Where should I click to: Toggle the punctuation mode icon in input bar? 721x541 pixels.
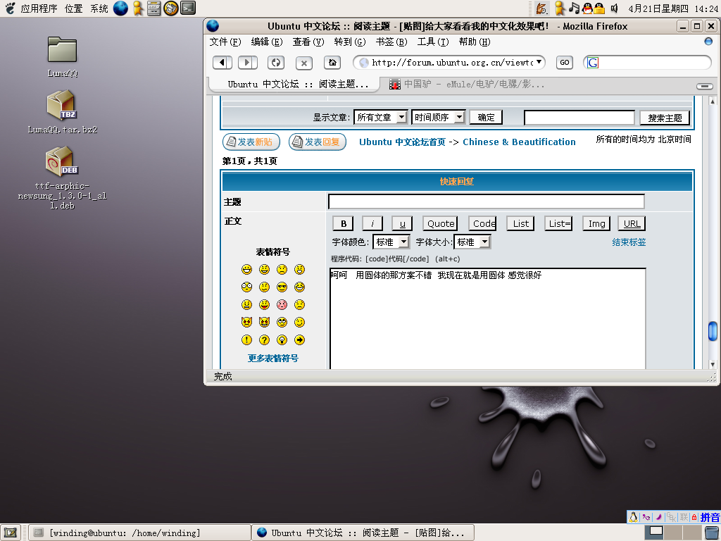646,518
